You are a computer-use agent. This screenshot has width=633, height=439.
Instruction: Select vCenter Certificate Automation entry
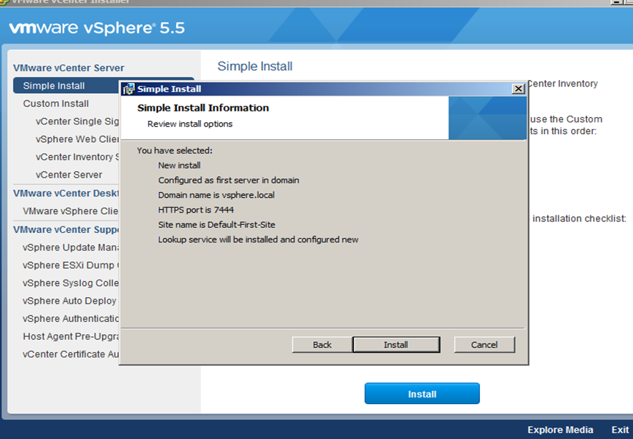pos(71,354)
